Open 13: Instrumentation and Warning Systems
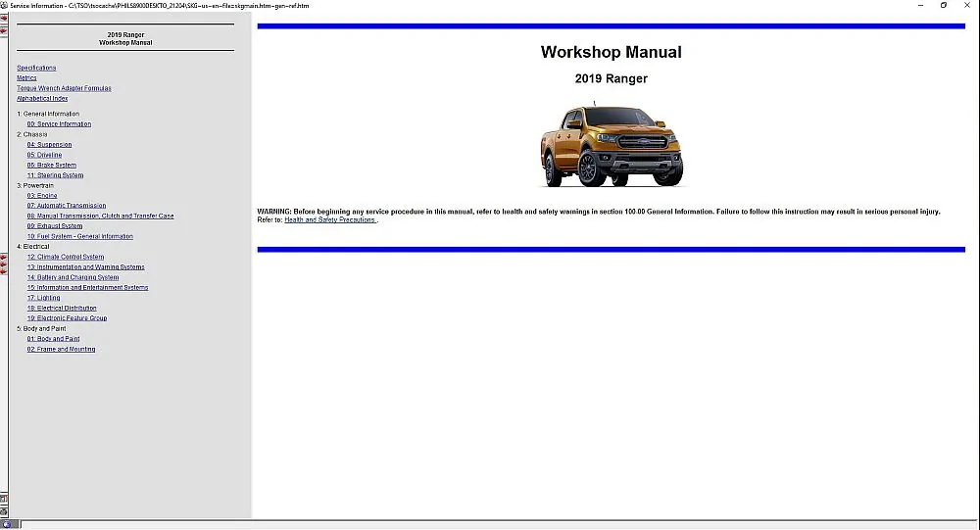Image resolution: width=980 pixels, height=530 pixels. pos(85,266)
